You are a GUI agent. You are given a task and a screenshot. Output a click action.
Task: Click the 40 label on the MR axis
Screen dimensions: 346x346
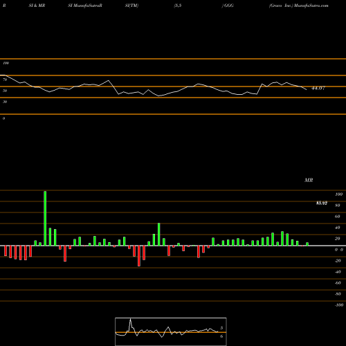[337, 228]
